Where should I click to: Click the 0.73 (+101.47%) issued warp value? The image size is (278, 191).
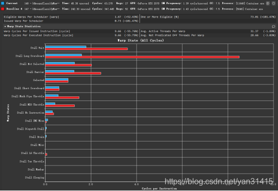126,21
